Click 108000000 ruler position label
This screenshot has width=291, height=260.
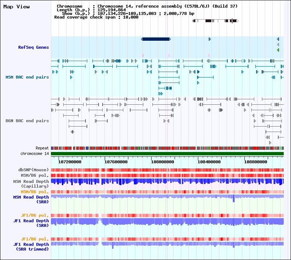point(163,162)
